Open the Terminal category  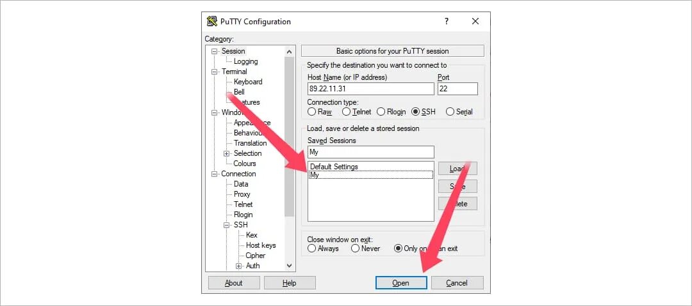pyautogui.click(x=234, y=72)
